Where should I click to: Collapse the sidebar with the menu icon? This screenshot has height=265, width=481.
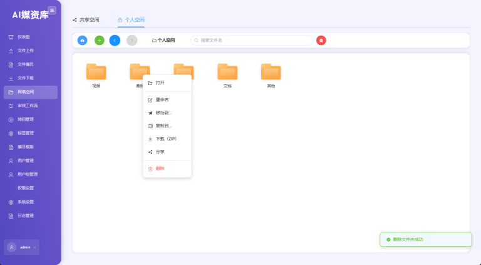[52, 10]
